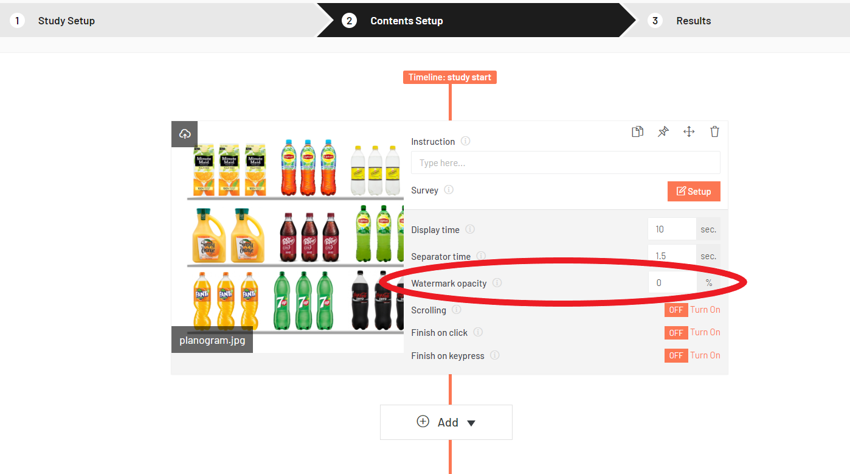This screenshot has height=474, width=850.
Task: Open the Watermark opacity info icon
Action: [497, 283]
